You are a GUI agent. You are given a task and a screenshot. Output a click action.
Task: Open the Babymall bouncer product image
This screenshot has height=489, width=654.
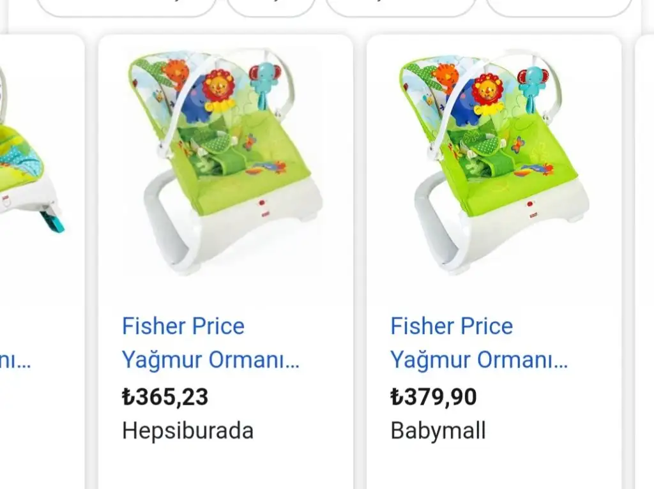click(494, 163)
